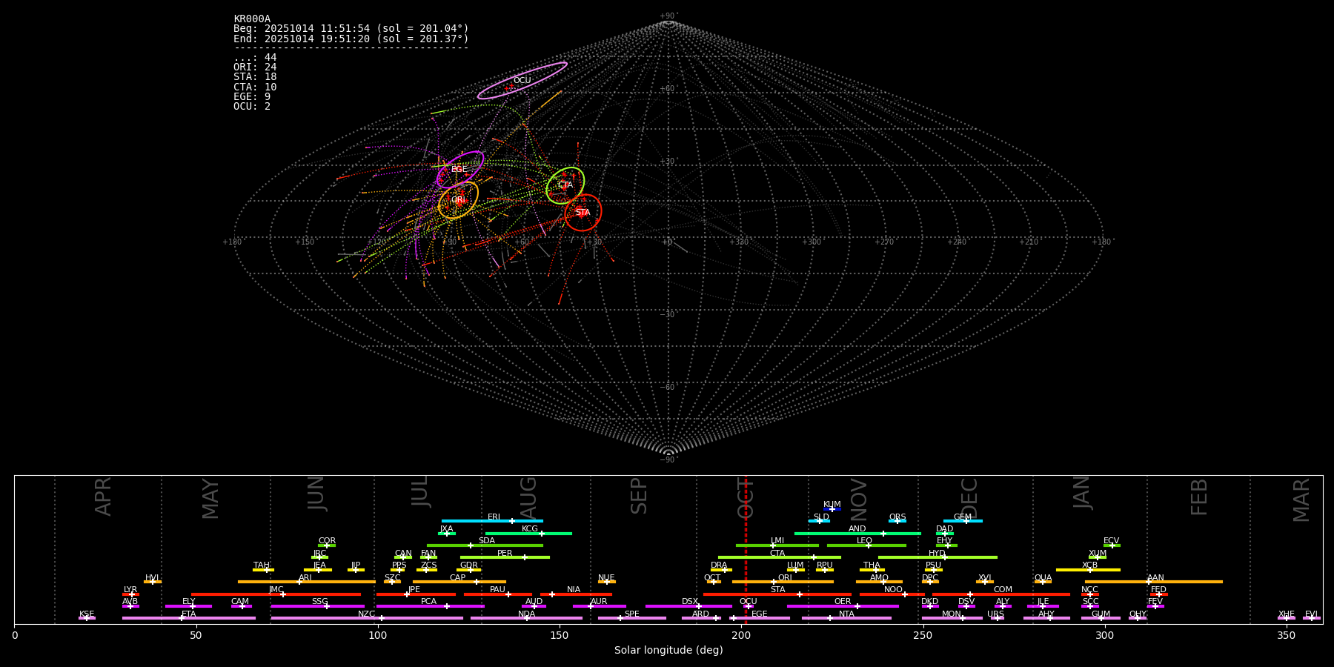Select the green CTA radiant ellipse
Viewport: 1334px width, 667px height.
(x=565, y=185)
